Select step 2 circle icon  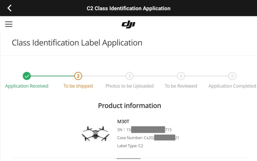tap(78, 76)
